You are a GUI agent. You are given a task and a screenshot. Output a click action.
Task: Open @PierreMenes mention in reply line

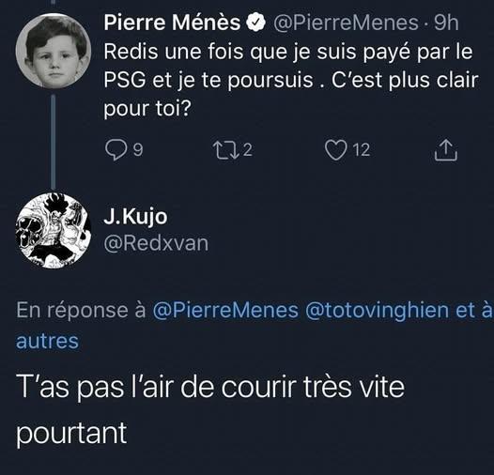(x=225, y=311)
